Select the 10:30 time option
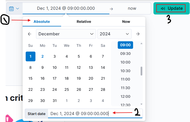 (x=126, y=71)
